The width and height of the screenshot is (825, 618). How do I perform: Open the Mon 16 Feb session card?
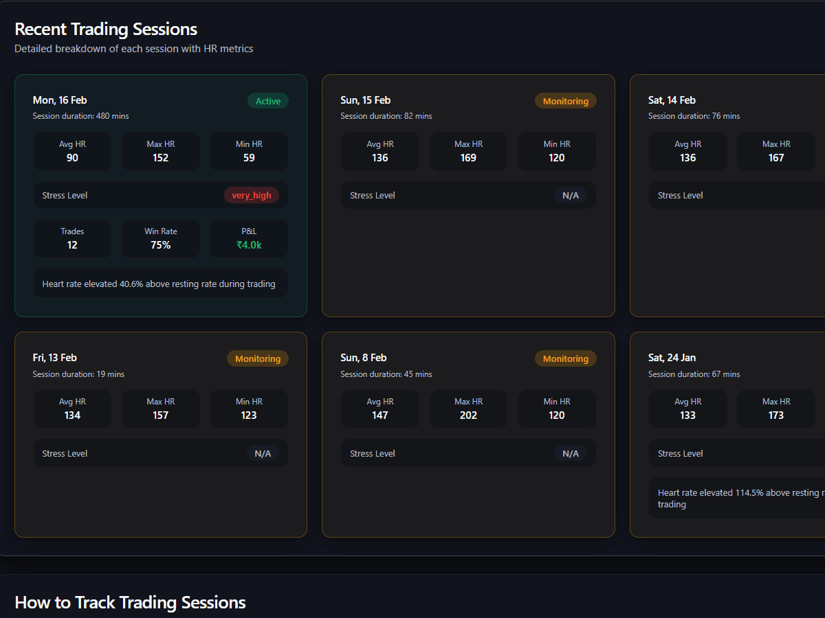click(160, 195)
